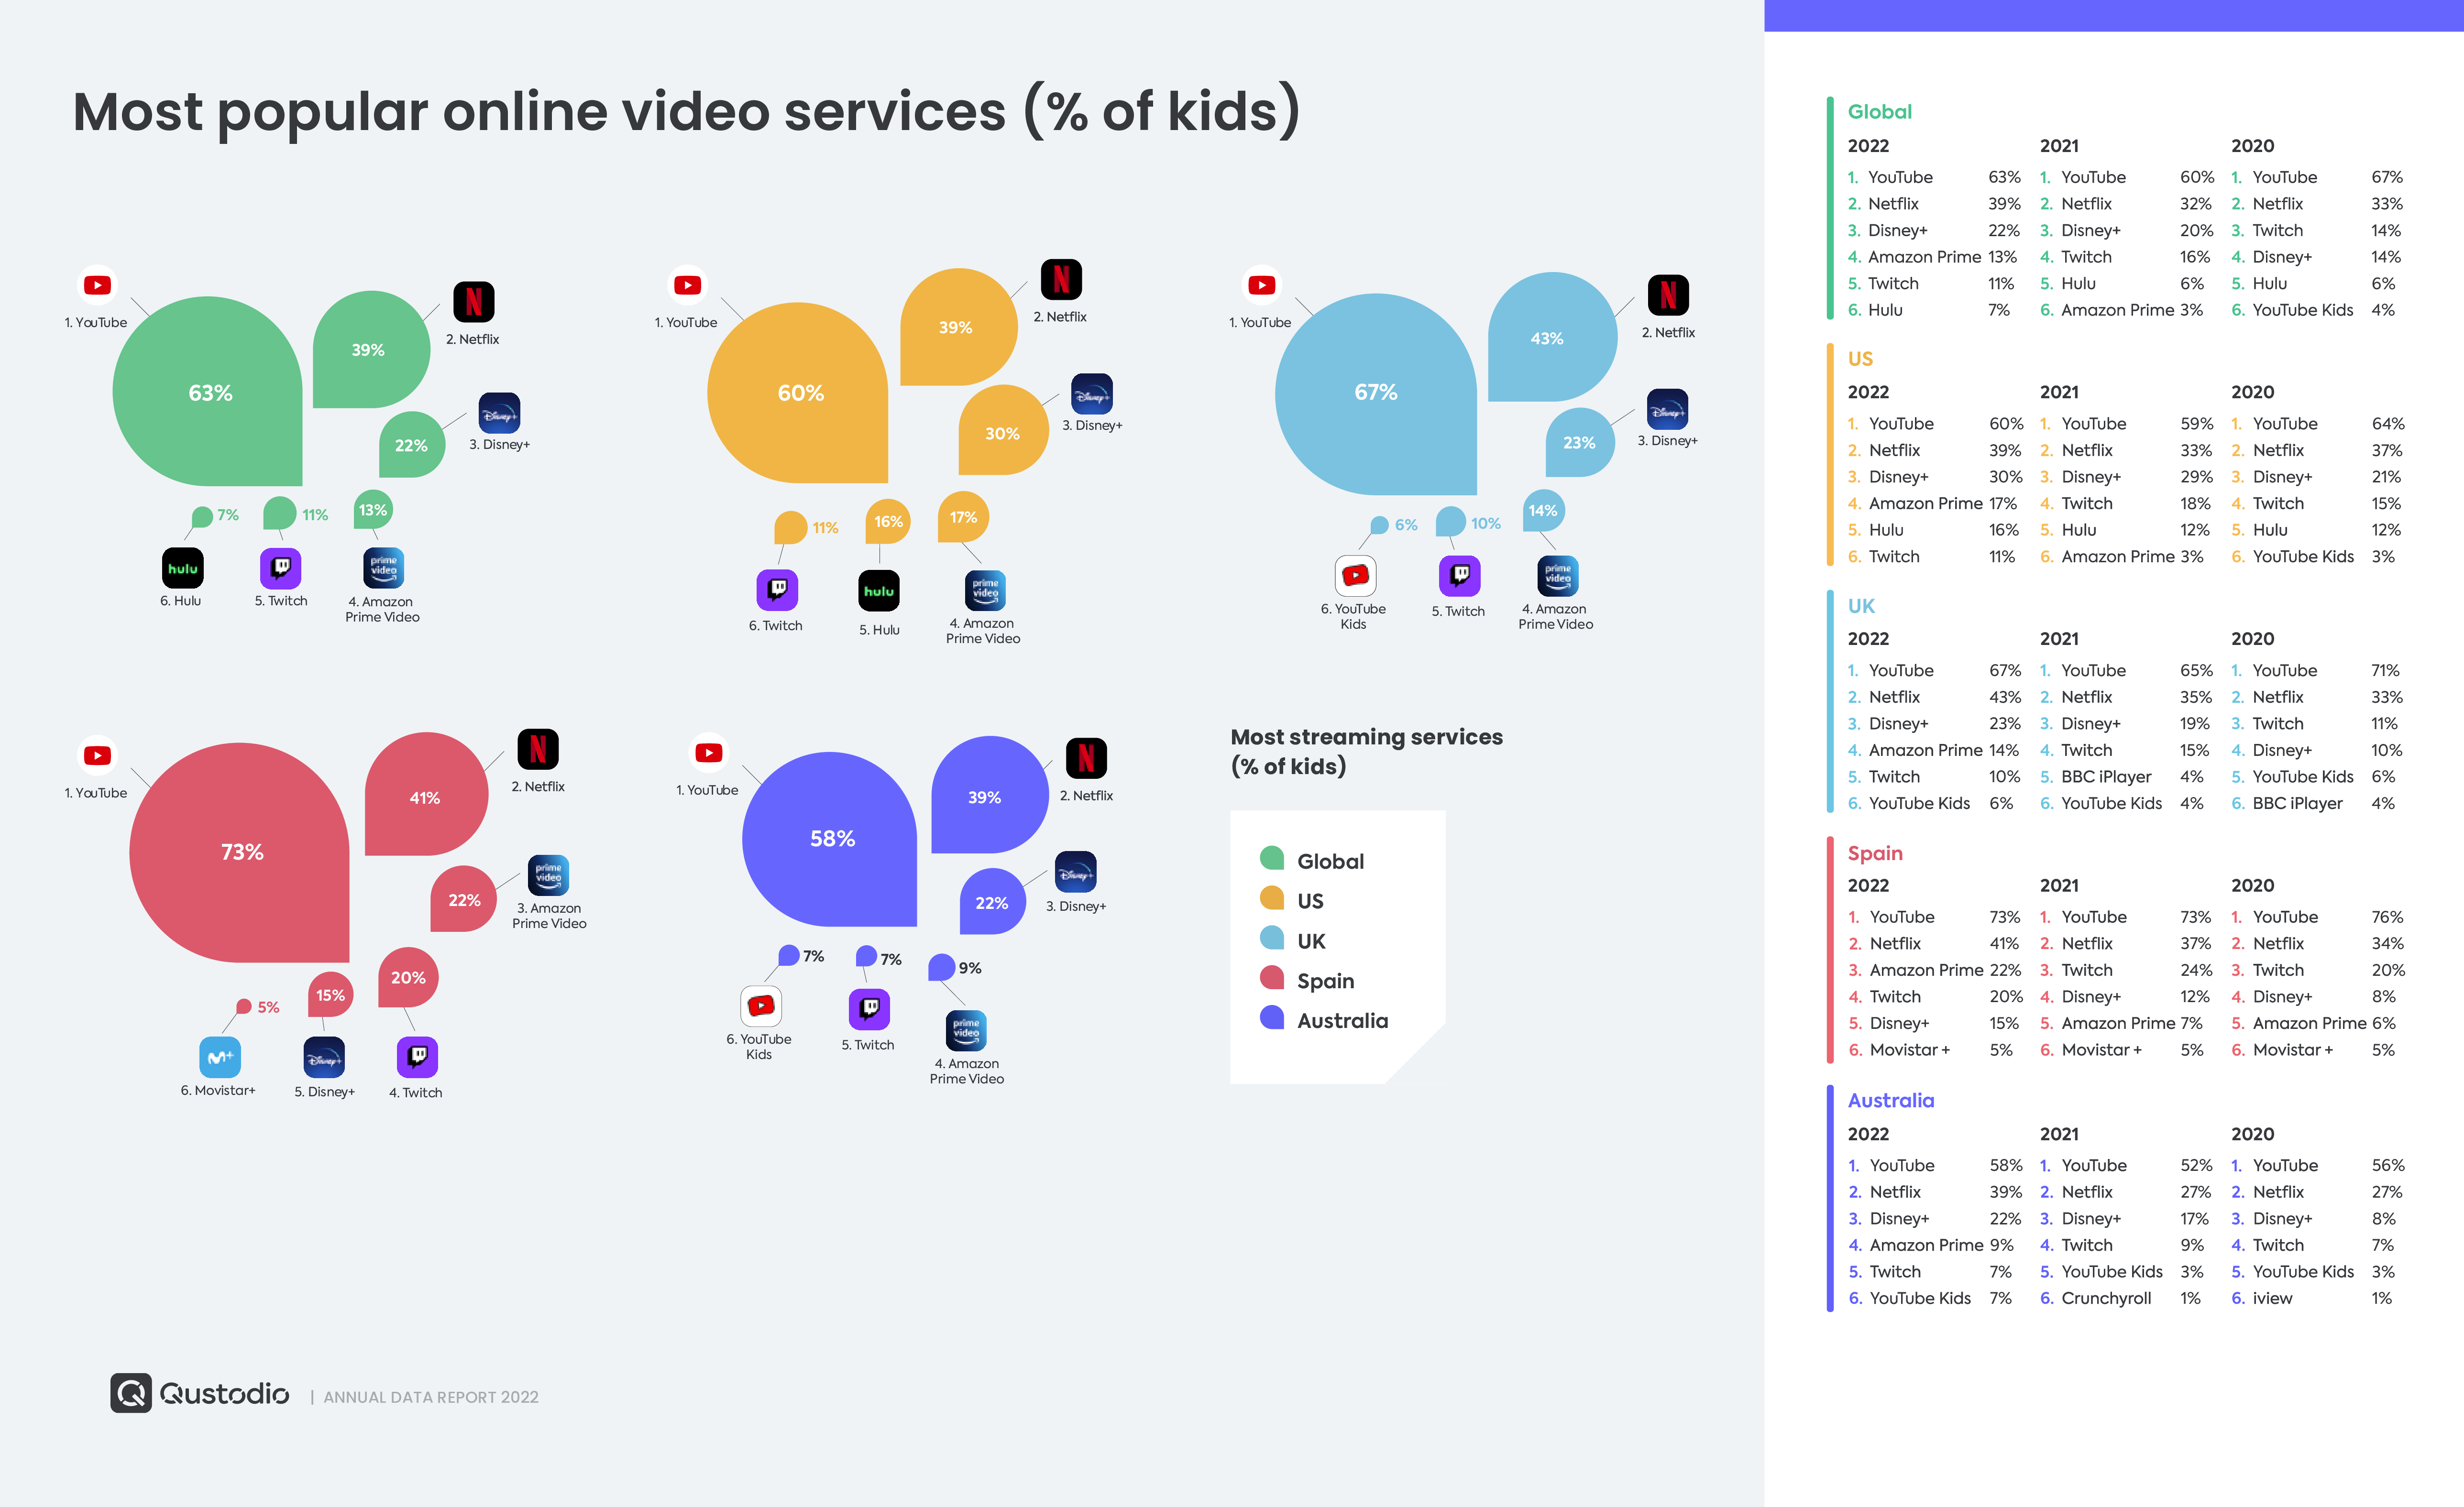Image resolution: width=2464 pixels, height=1507 pixels.
Task: Click the Global heading in the table
Action: [1879, 112]
